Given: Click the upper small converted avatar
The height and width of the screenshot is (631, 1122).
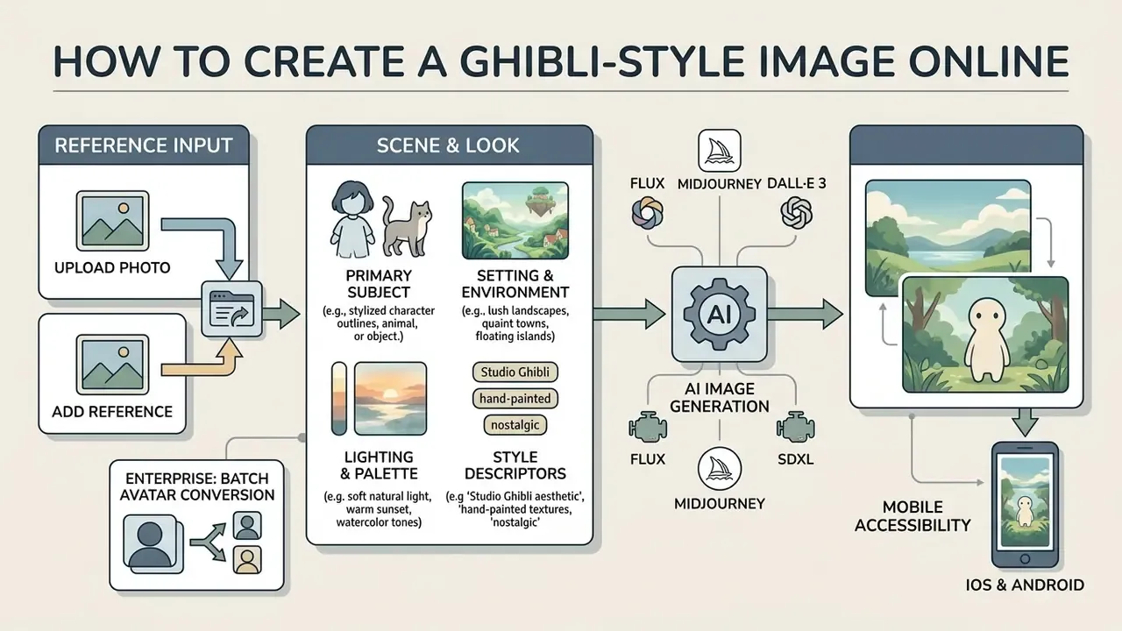Looking at the screenshot, I should pos(247,526).
